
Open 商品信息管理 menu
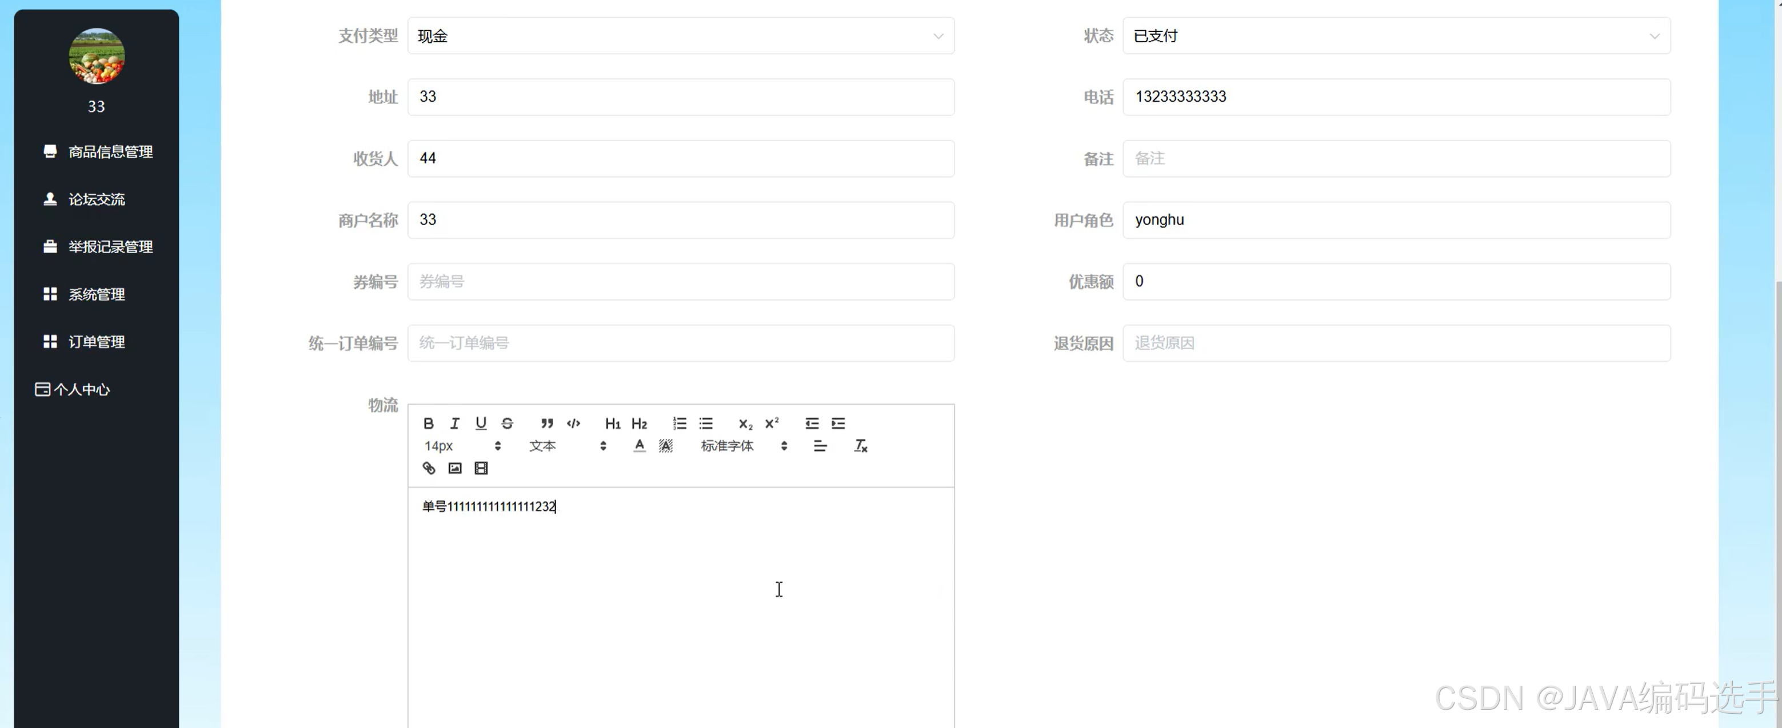pos(97,151)
